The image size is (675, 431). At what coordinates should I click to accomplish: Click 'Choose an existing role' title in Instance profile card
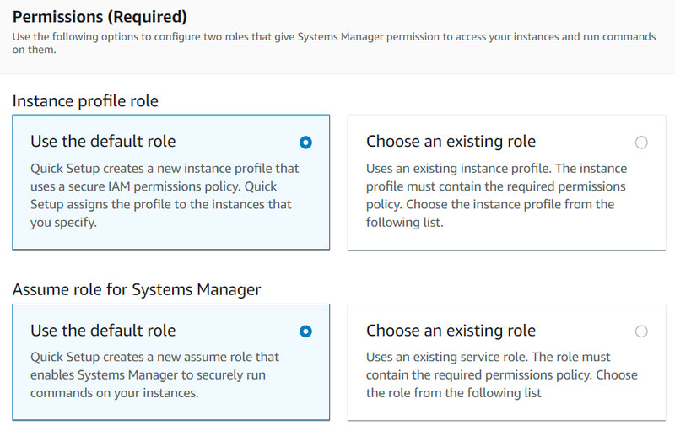pyautogui.click(x=451, y=141)
